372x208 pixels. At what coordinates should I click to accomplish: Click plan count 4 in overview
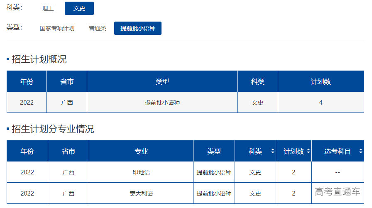click(x=321, y=103)
